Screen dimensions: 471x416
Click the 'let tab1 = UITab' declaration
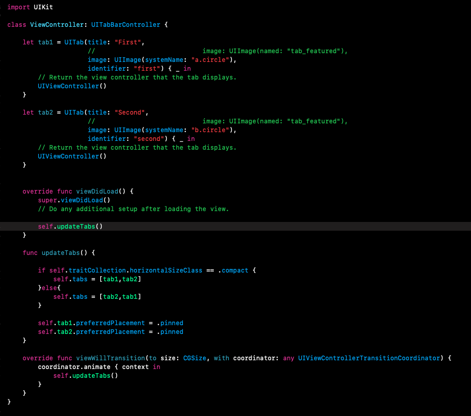pos(53,42)
